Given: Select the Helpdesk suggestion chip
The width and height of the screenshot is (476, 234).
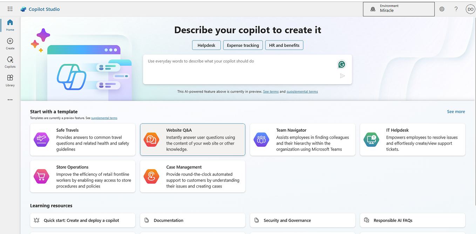Looking at the screenshot, I should 206,45.
